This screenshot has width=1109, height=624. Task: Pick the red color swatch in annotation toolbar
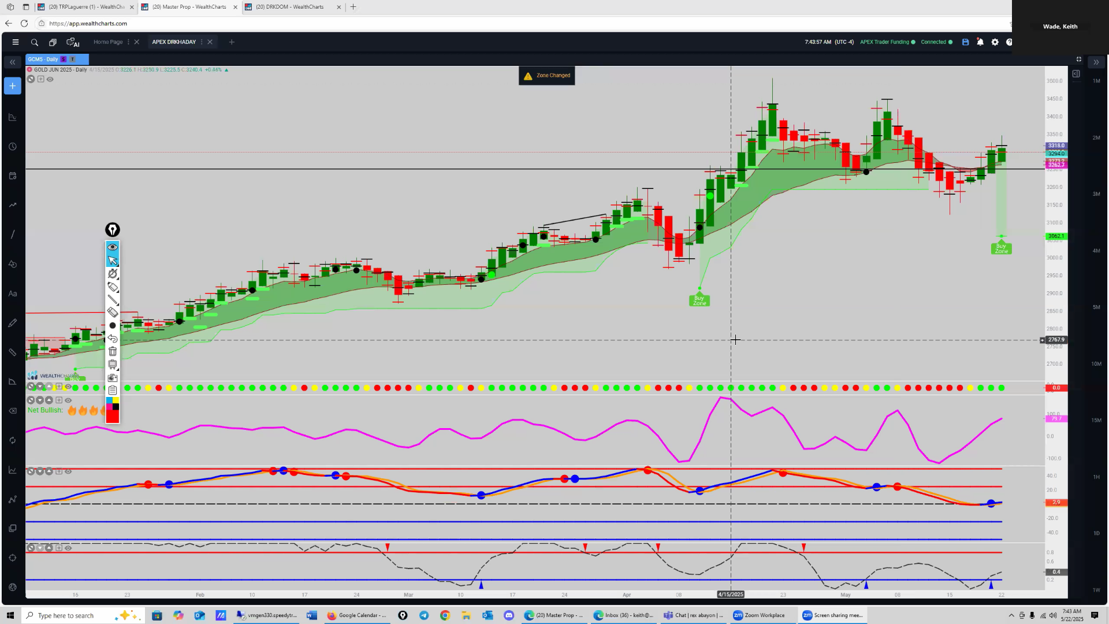(113, 417)
